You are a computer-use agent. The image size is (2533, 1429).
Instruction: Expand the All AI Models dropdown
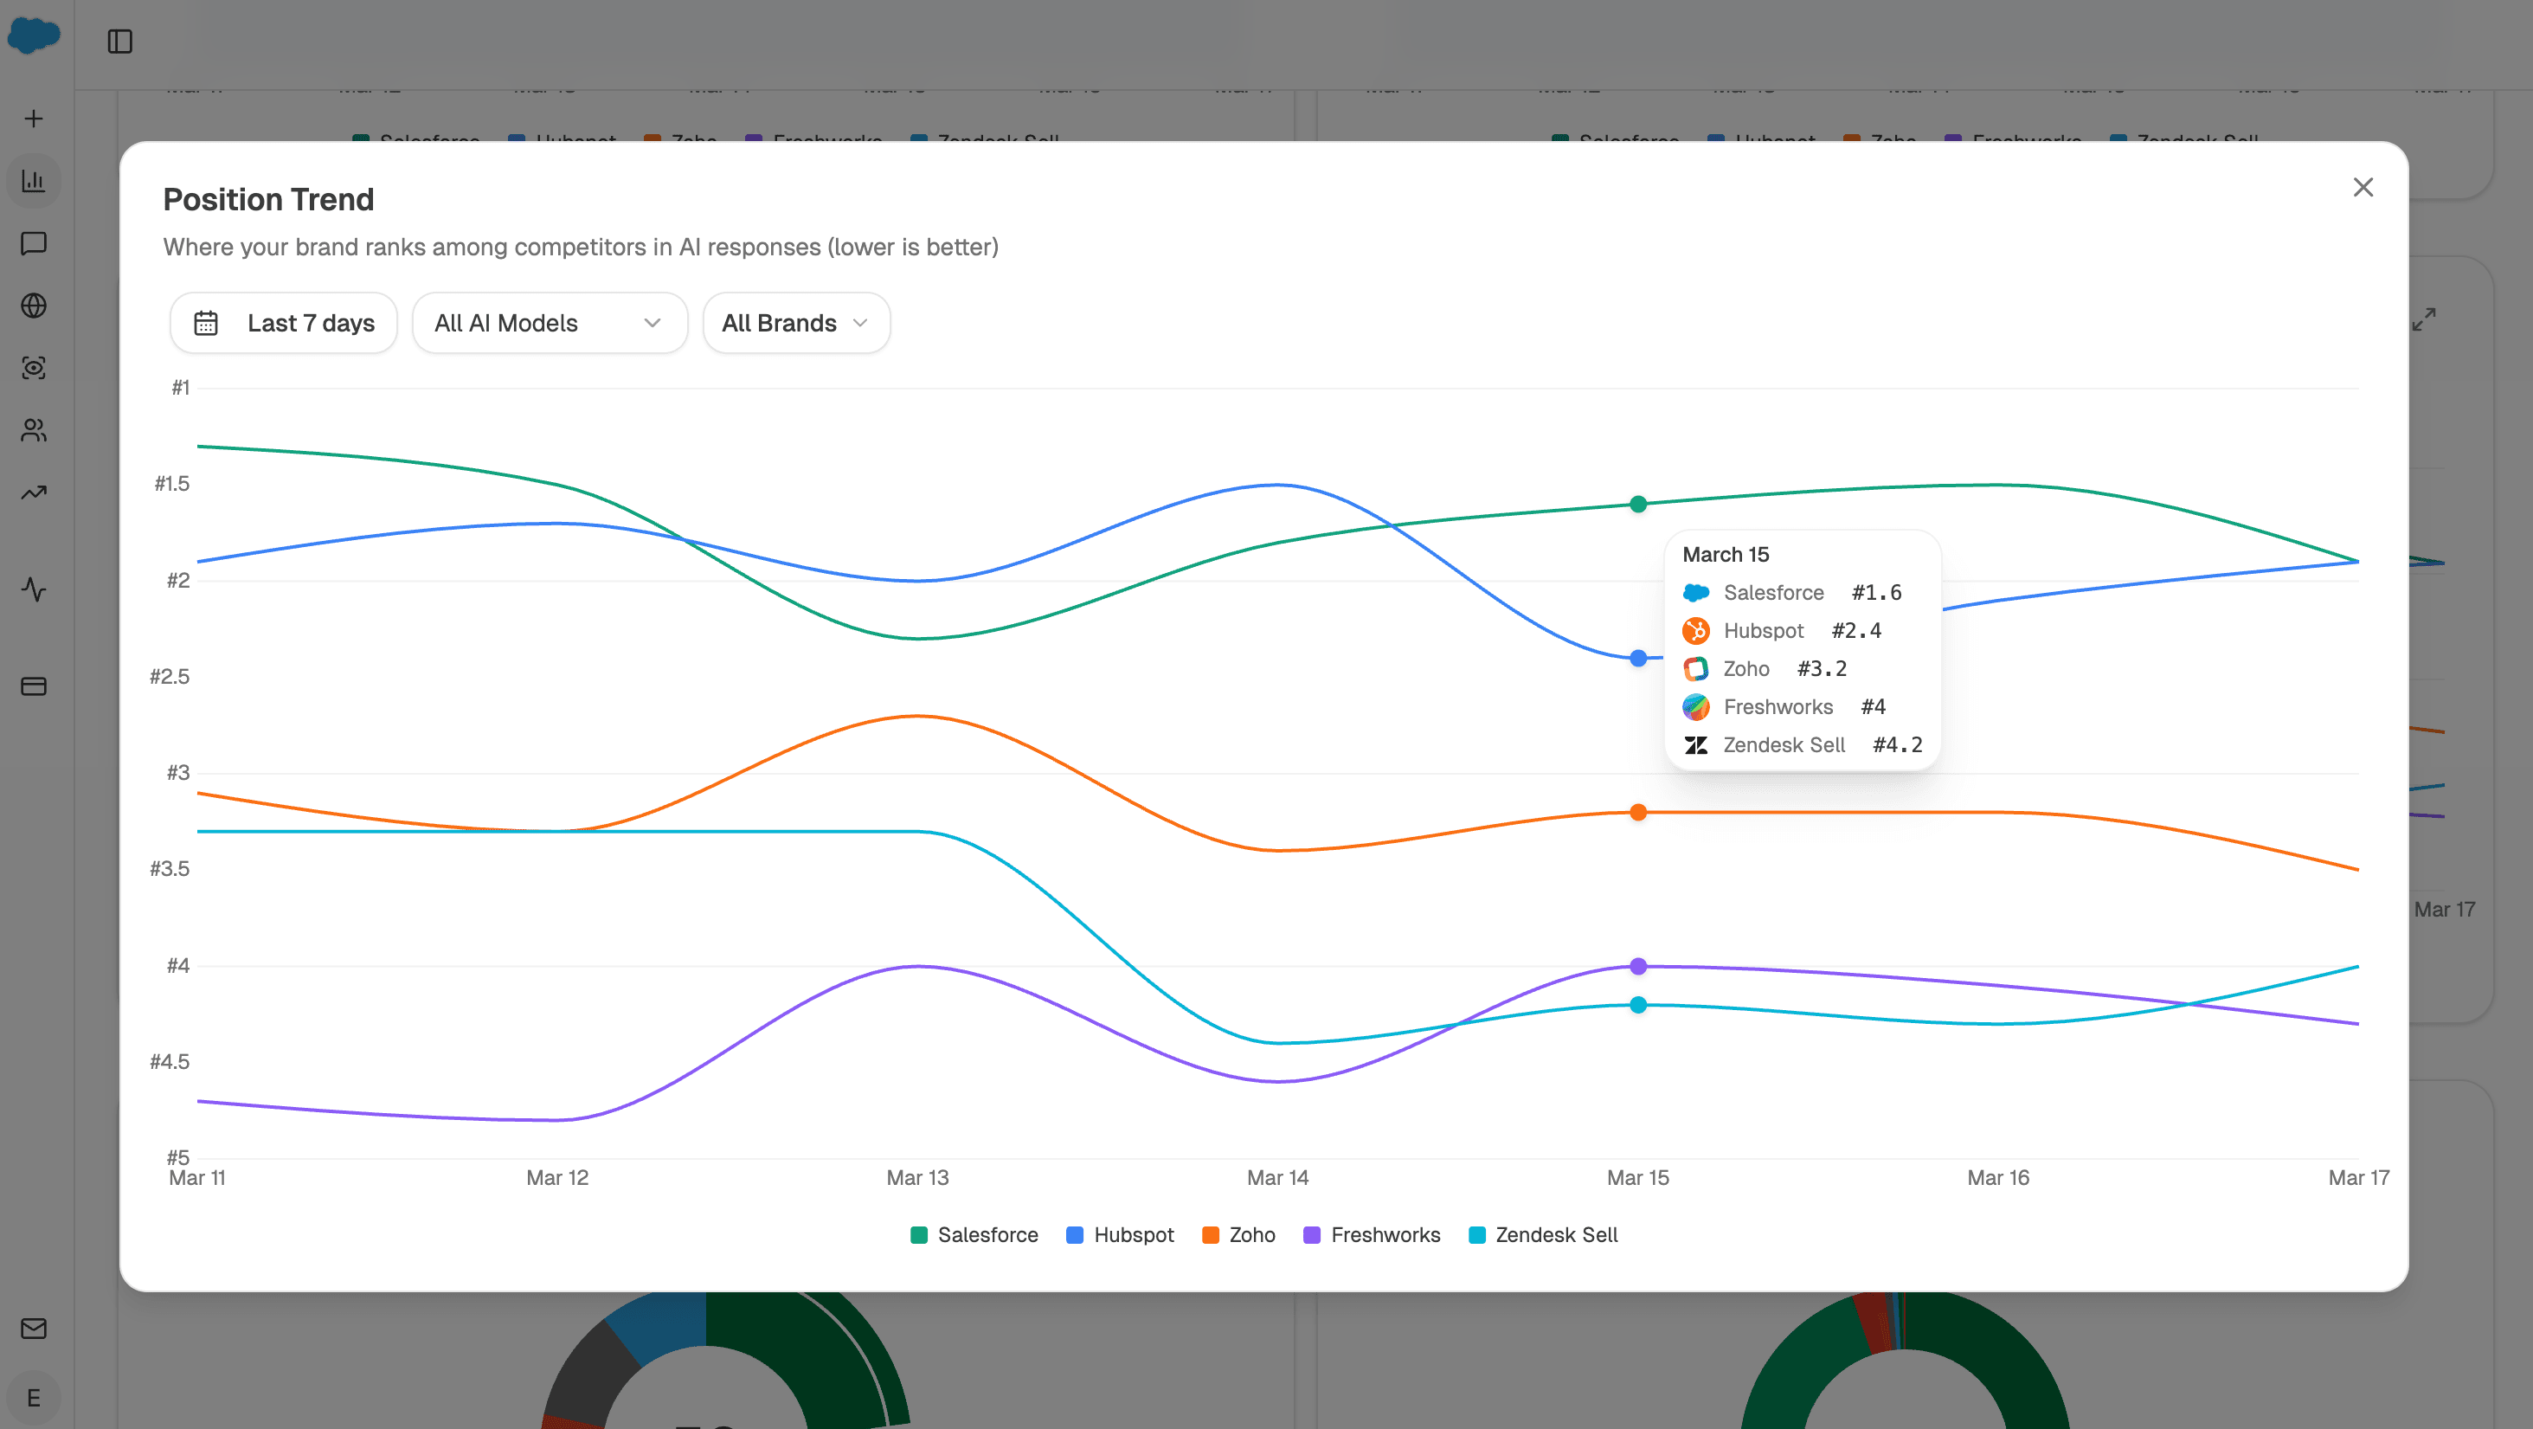pos(549,323)
